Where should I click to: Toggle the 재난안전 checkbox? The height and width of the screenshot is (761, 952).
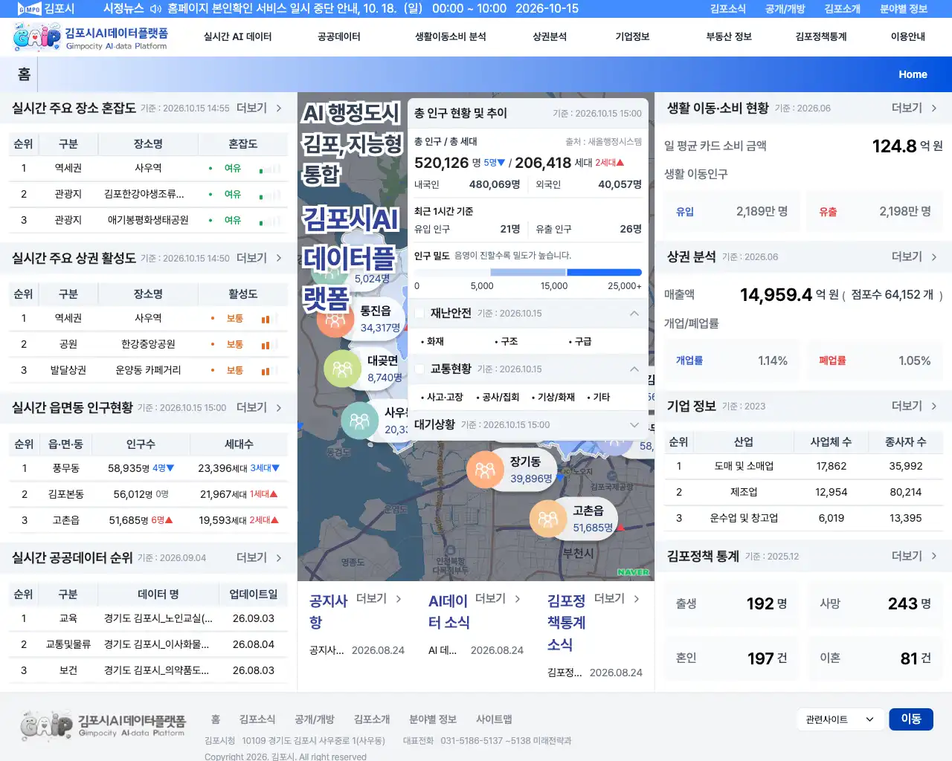(419, 314)
